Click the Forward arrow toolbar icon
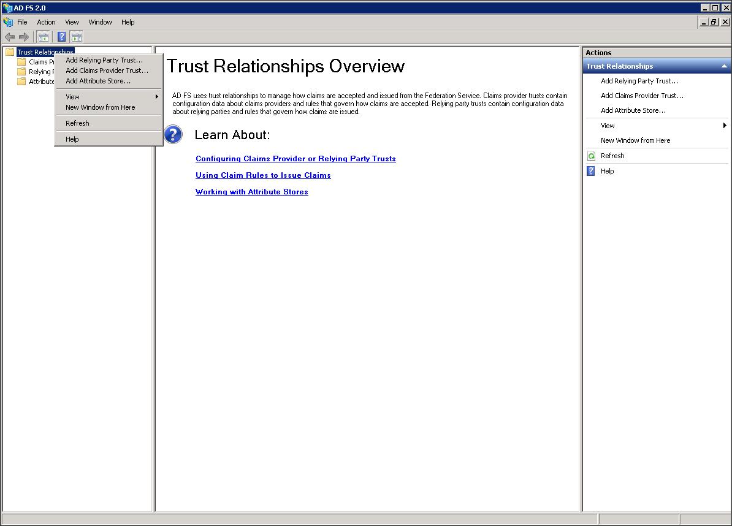 (24, 37)
